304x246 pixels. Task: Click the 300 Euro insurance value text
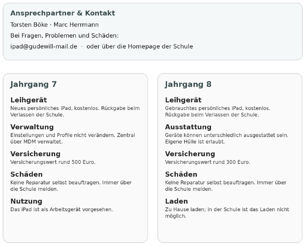[x=238, y=162]
